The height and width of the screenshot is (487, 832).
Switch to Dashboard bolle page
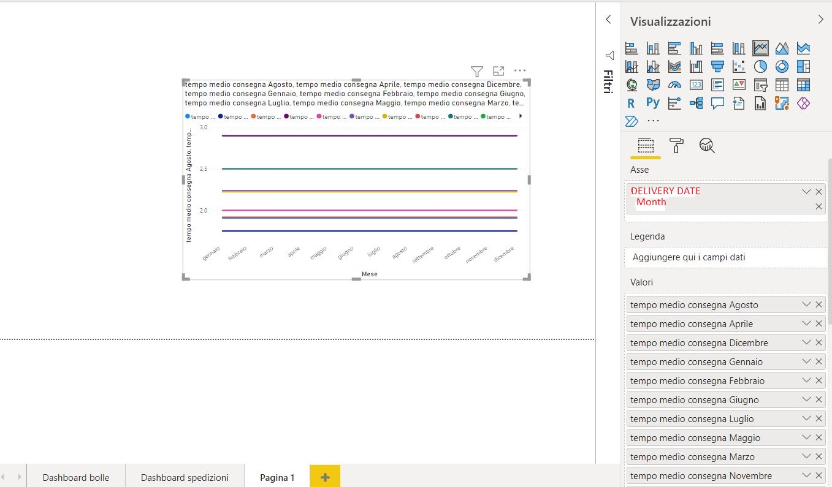76,477
